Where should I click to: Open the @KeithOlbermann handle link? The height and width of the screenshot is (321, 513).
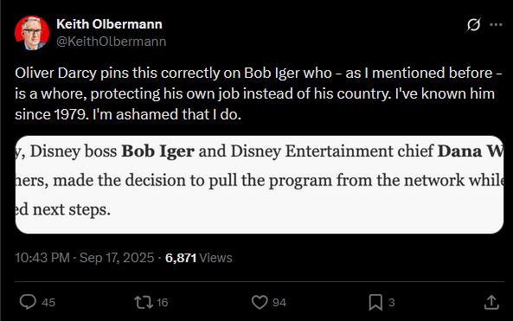point(112,42)
